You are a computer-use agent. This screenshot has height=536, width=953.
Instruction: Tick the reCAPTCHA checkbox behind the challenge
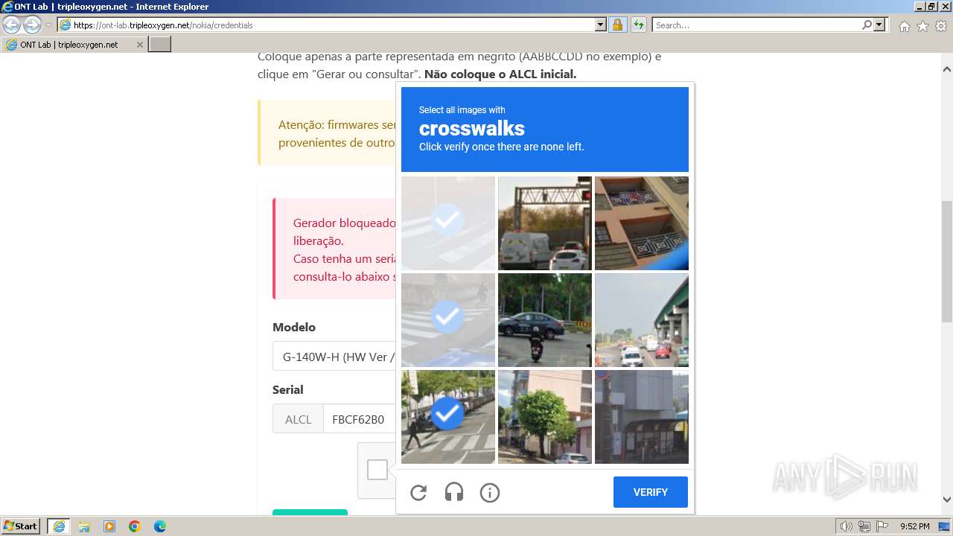pyautogui.click(x=377, y=470)
